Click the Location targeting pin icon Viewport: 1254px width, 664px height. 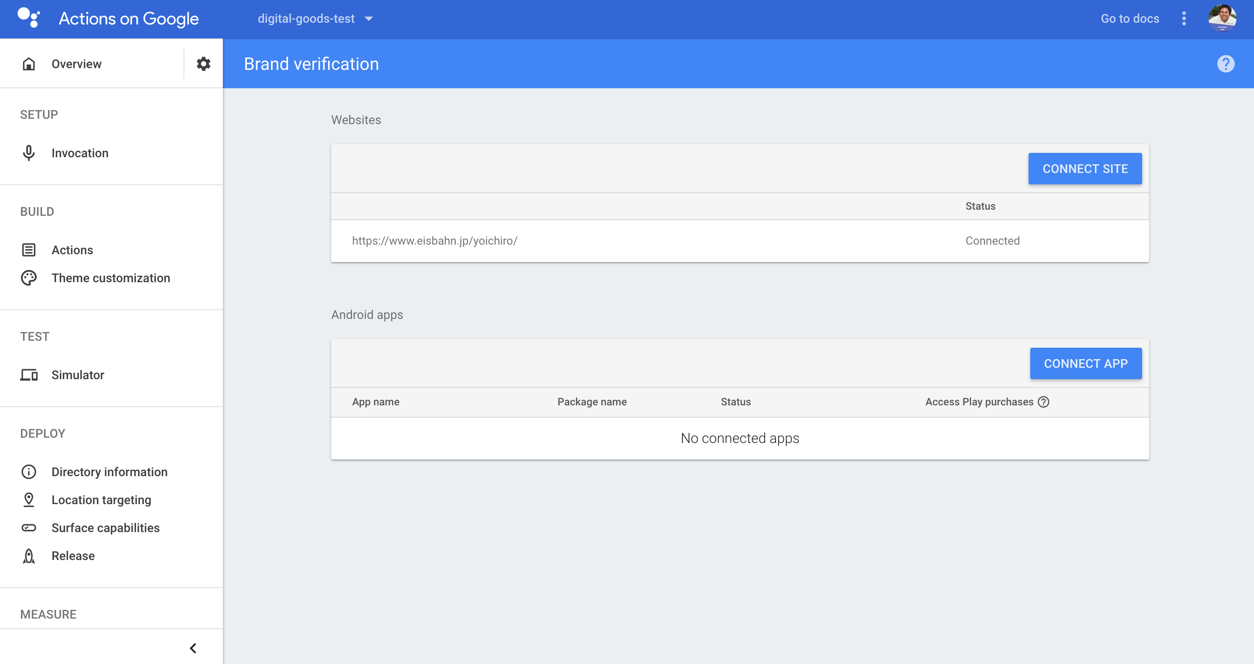[x=29, y=500]
